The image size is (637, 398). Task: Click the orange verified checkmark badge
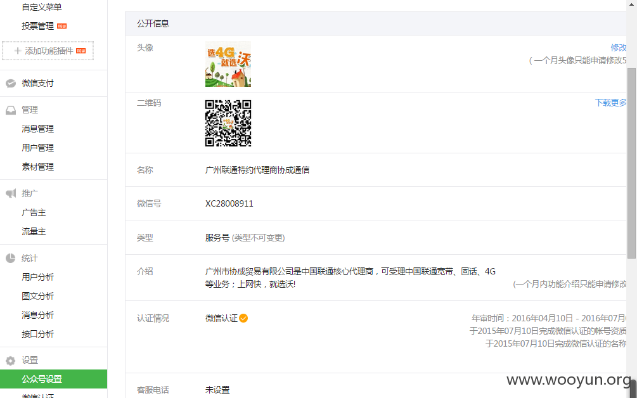point(243,318)
